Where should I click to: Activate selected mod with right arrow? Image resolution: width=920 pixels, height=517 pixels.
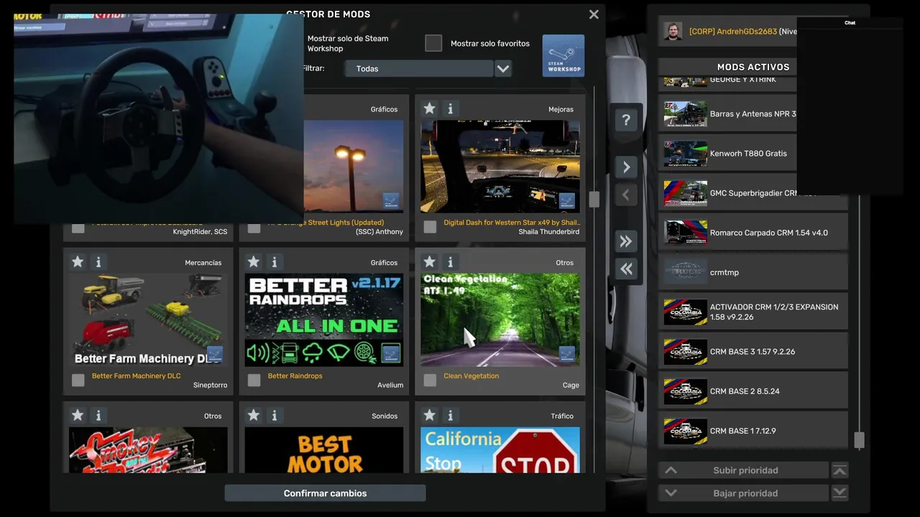click(626, 167)
